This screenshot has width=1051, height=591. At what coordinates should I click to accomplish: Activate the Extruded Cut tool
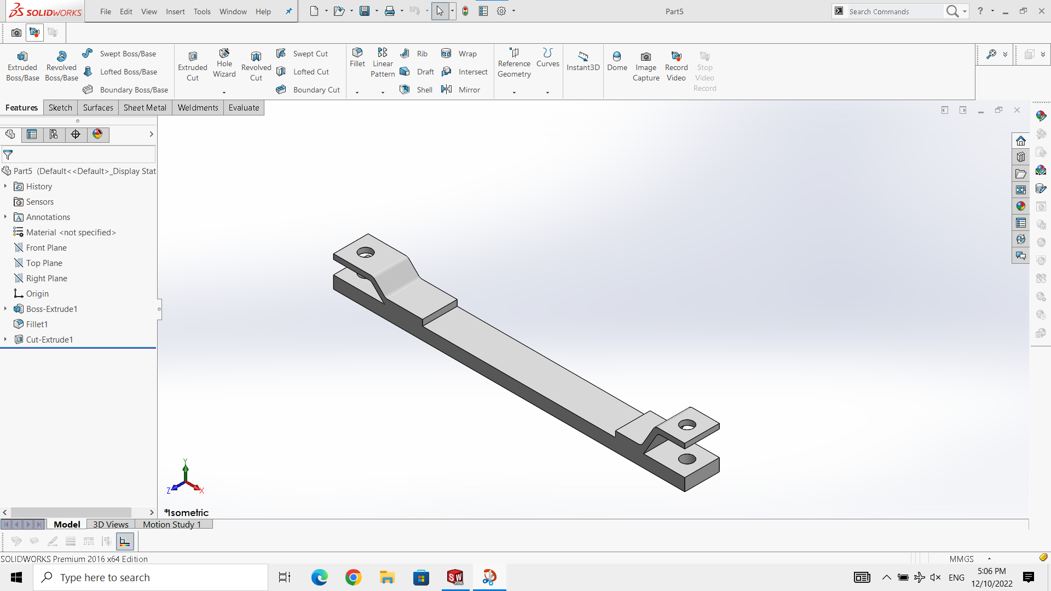193,67
